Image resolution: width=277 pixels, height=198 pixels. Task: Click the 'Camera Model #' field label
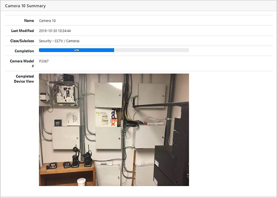click(x=22, y=63)
